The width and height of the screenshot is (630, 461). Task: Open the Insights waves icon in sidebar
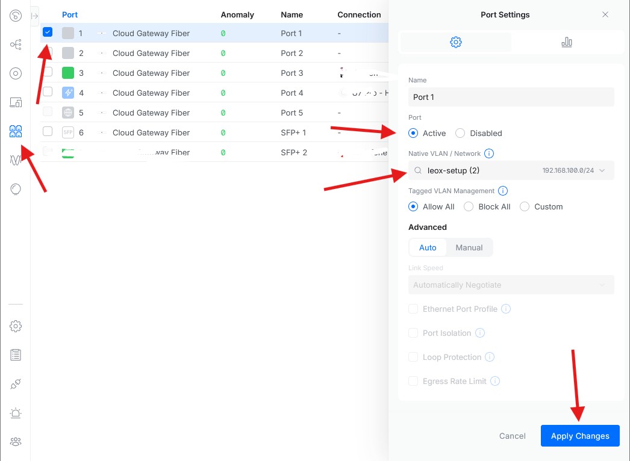15,160
